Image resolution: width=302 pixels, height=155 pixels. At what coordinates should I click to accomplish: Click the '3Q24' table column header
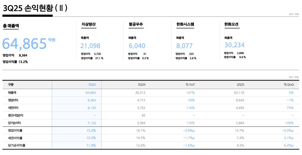point(141,85)
